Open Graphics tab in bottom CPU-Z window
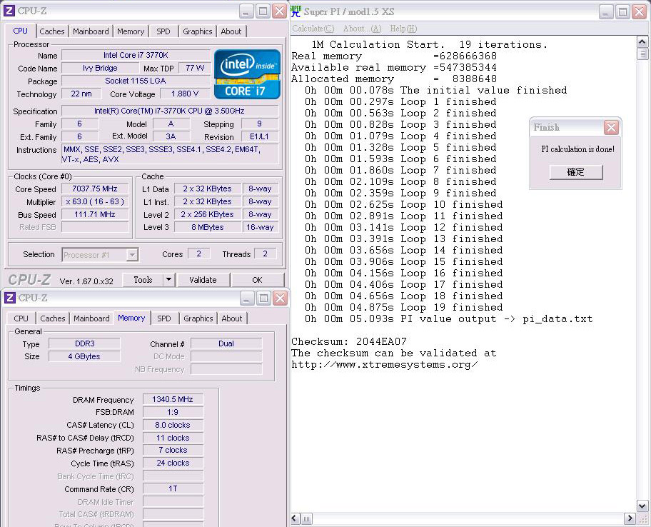The height and width of the screenshot is (527, 651). point(198,318)
